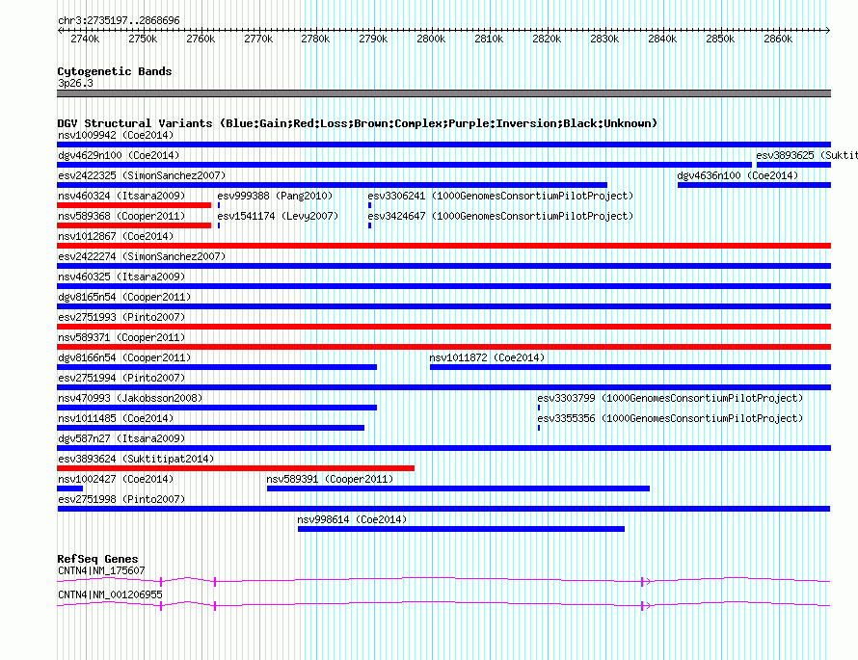Open nsv1011485 (Coe2014) label

pos(116,418)
